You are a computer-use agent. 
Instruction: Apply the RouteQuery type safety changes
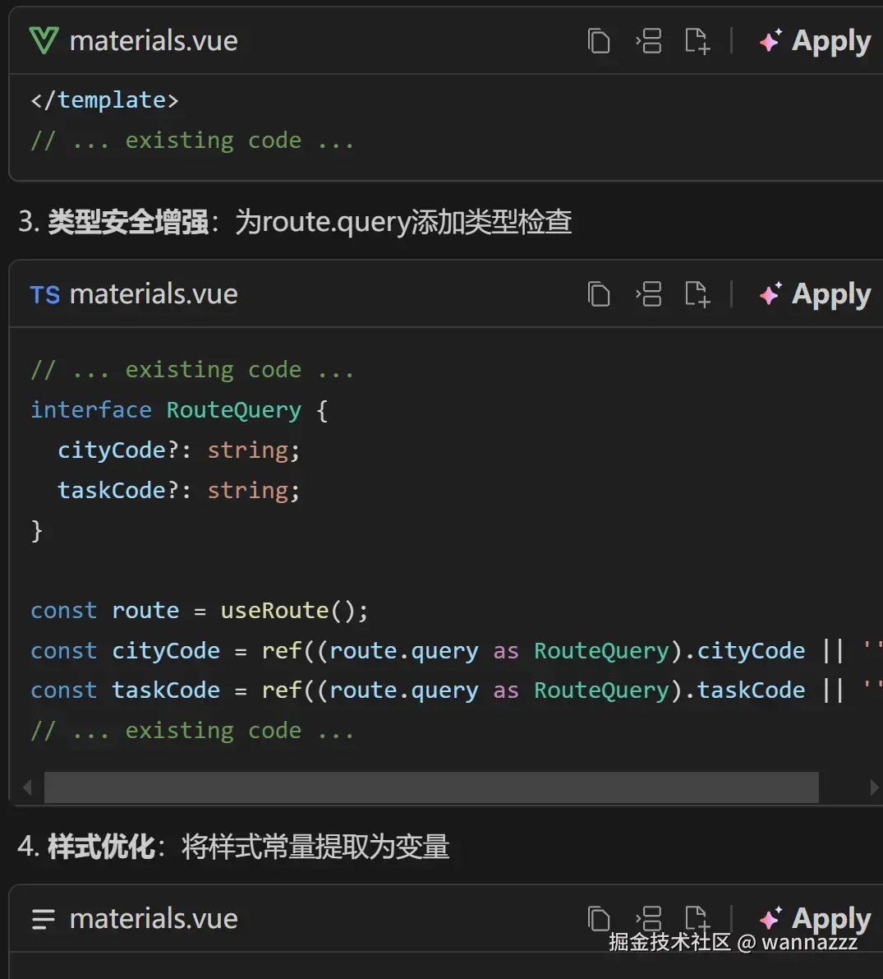click(815, 293)
